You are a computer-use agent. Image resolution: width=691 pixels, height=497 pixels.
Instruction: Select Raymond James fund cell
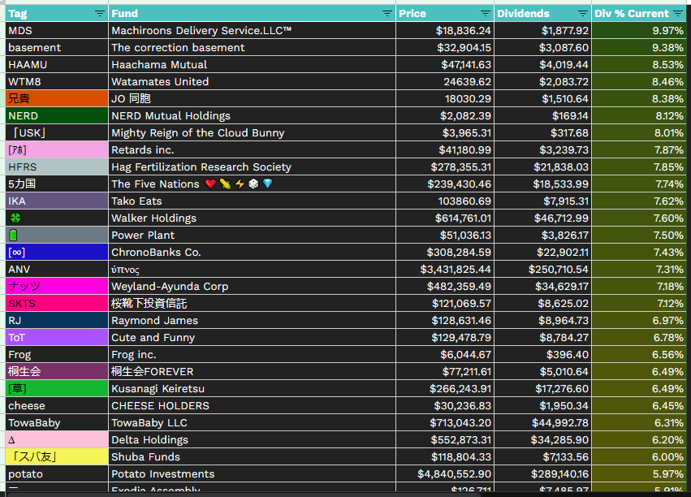click(x=252, y=321)
